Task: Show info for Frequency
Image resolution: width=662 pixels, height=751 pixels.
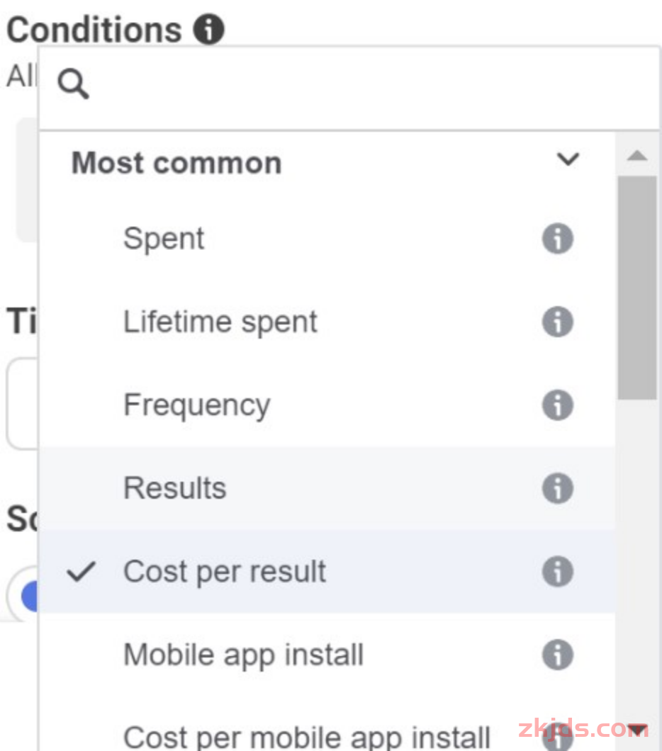Action: tap(558, 405)
